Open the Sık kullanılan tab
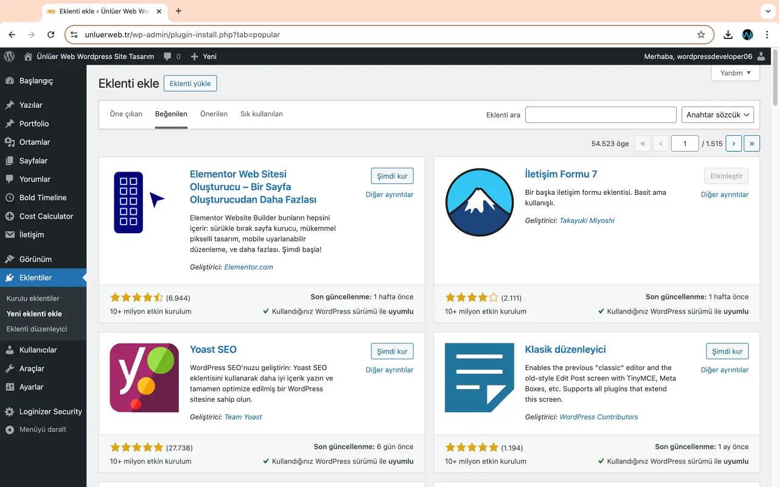The height and width of the screenshot is (487, 779). coord(262,114)
